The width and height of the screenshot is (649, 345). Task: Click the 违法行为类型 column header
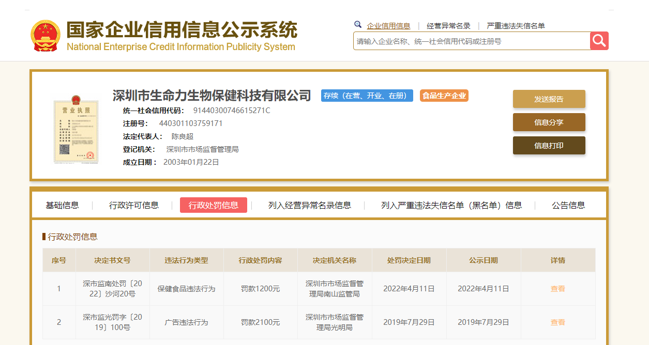pos(187,260)
